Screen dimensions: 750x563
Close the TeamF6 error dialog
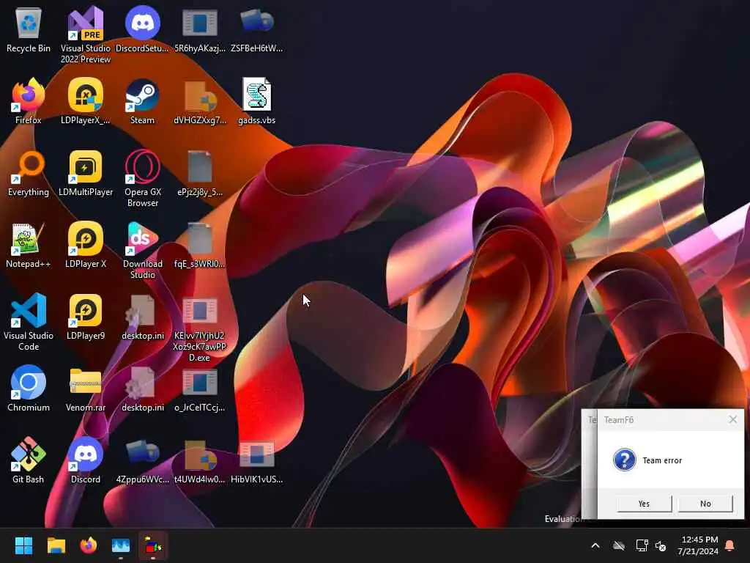tap(732, 419)
